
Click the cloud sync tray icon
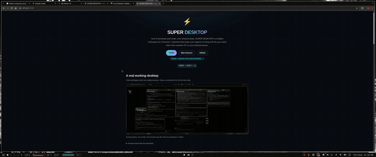[x=324, y=155]
